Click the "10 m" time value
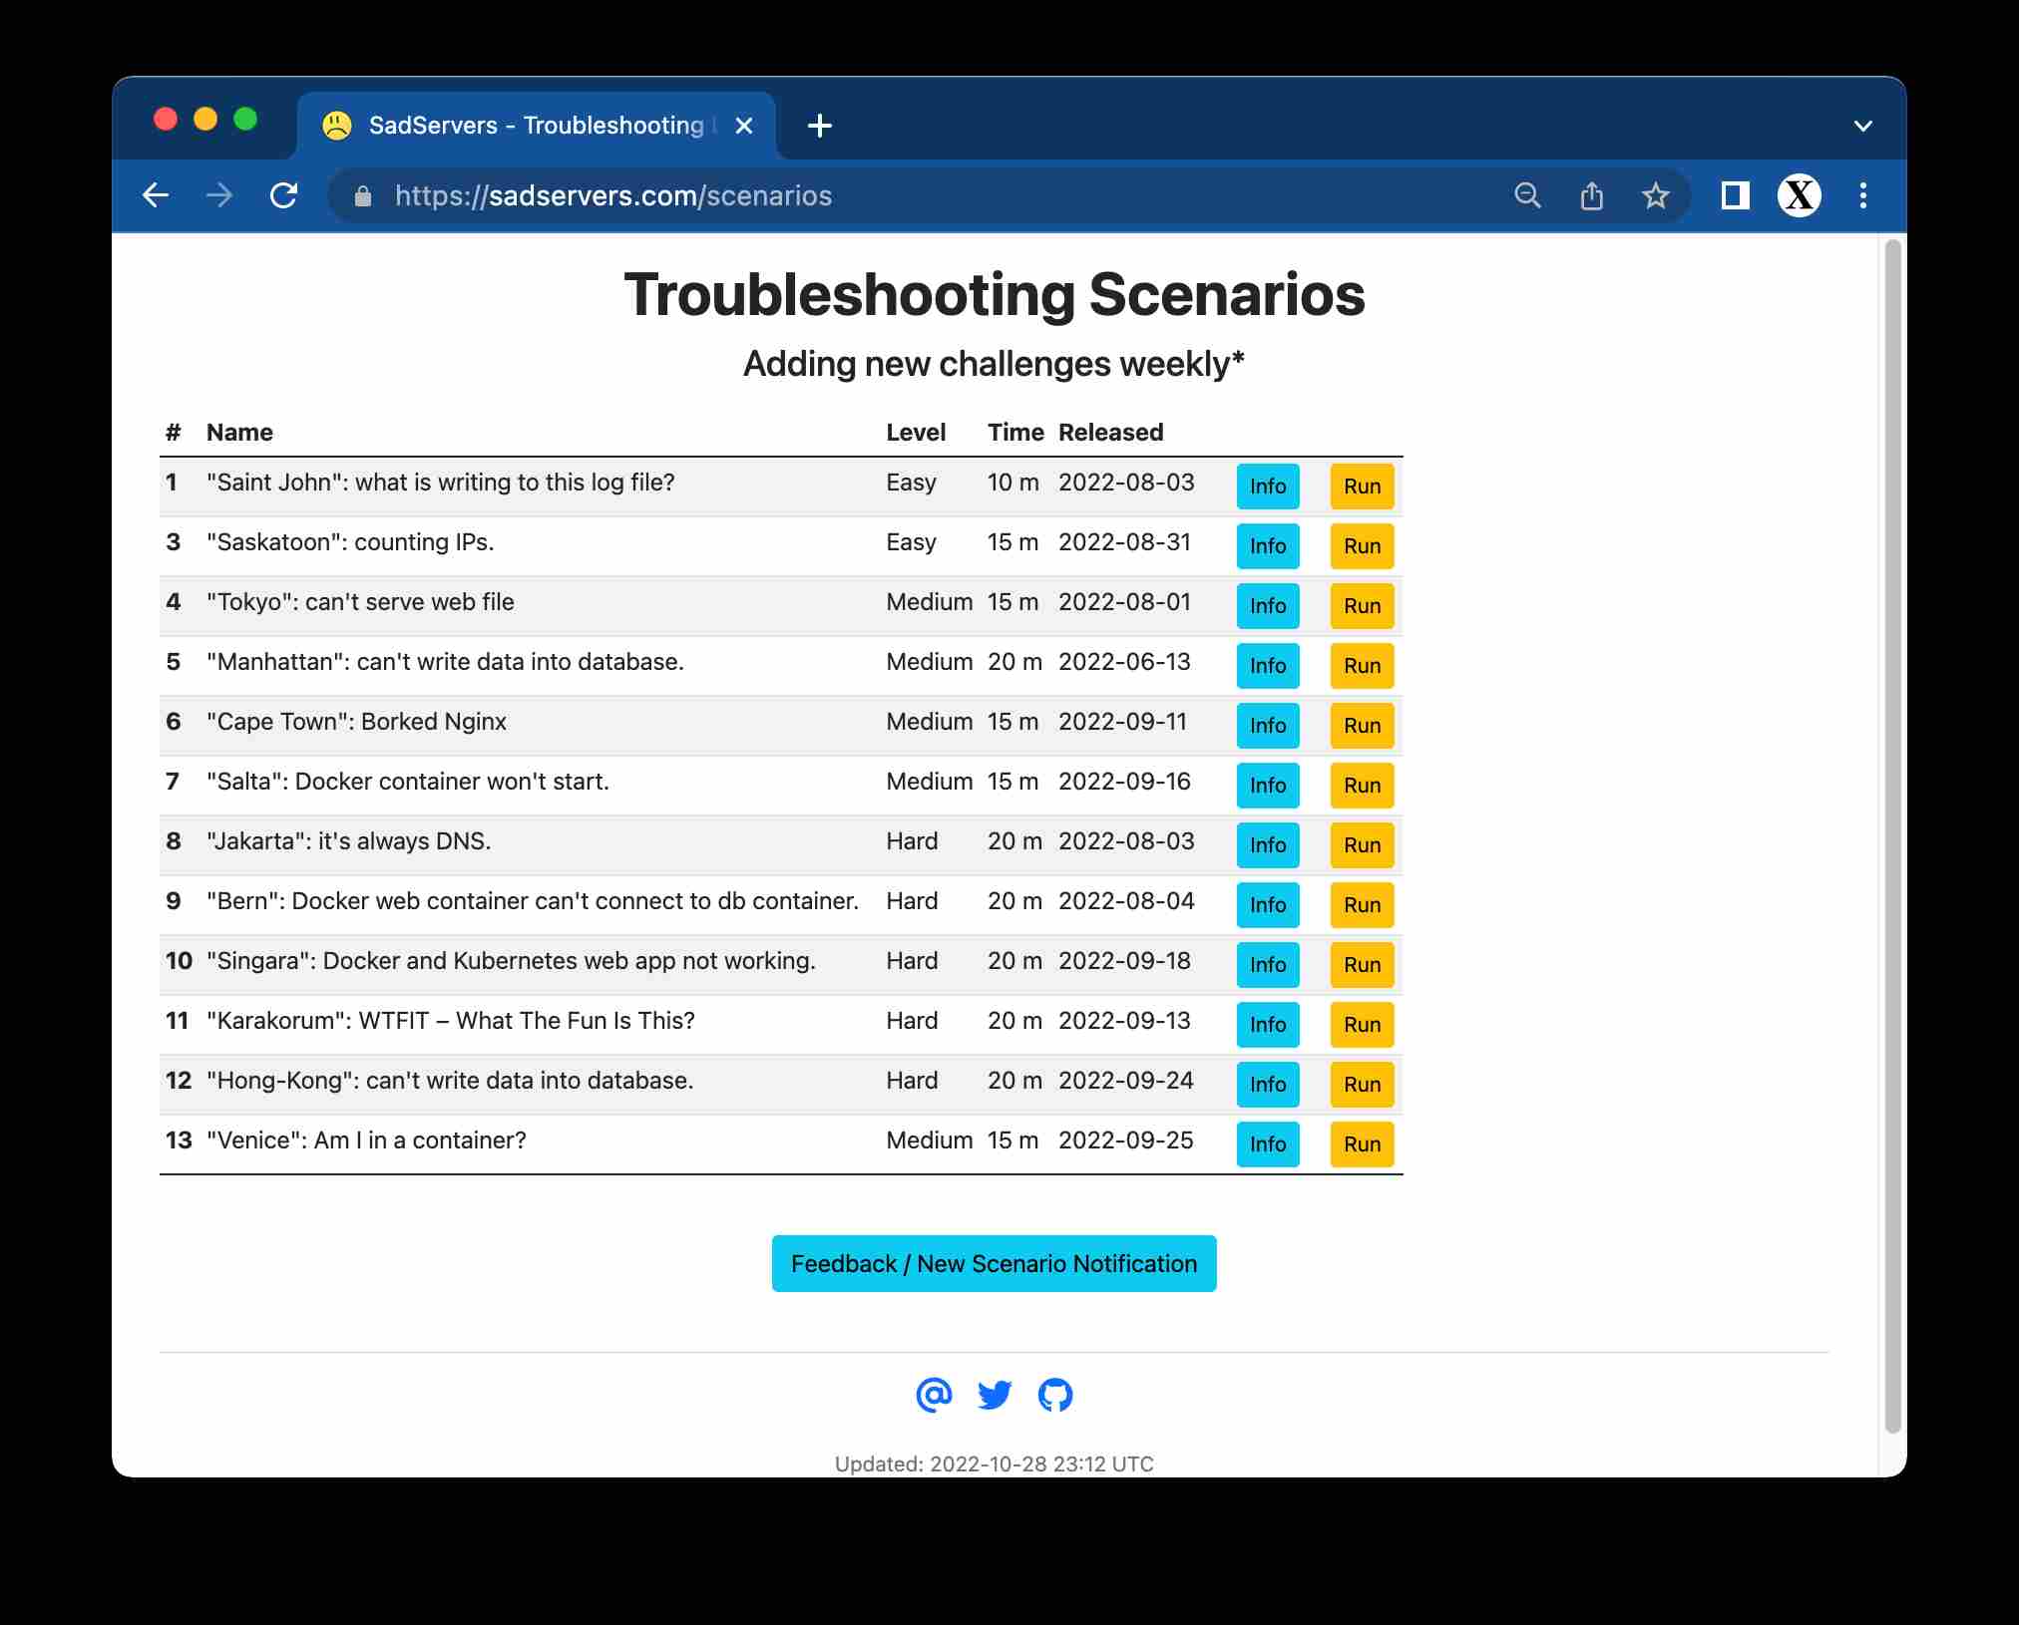This screenshot has height=1625, width=2019. [x=1013, y=483]
